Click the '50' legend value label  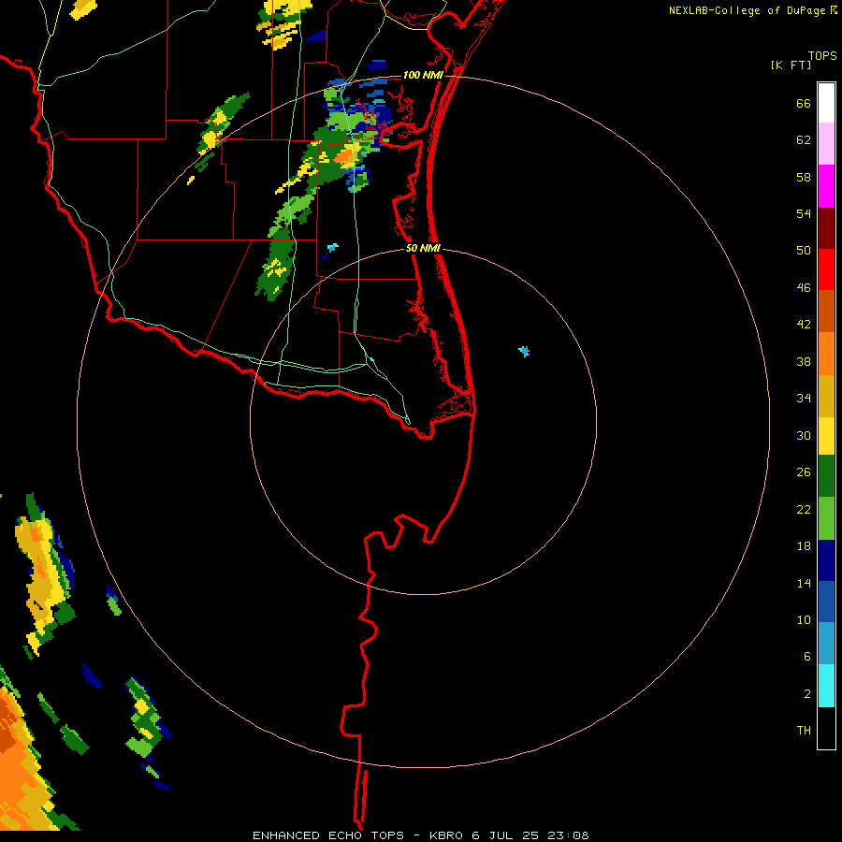pos(804,251)
